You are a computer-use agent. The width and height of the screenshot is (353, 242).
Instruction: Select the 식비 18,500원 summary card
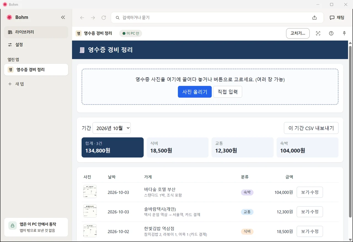pos(177,147)
